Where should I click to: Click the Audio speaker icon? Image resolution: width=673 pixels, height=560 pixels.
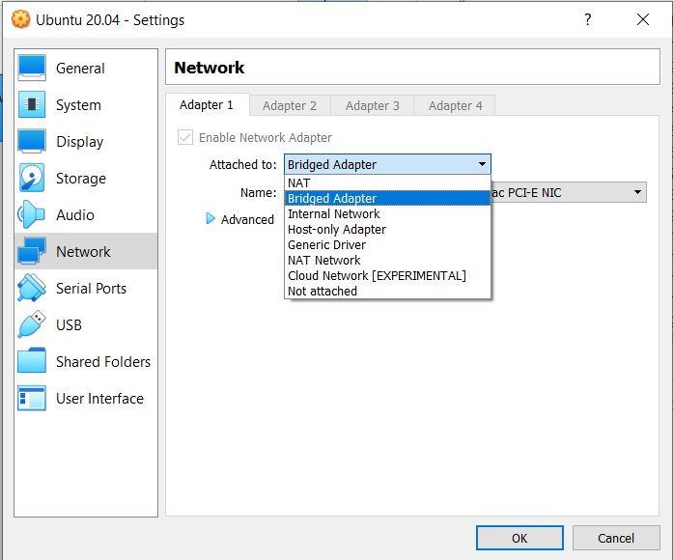tap(32, 214)
